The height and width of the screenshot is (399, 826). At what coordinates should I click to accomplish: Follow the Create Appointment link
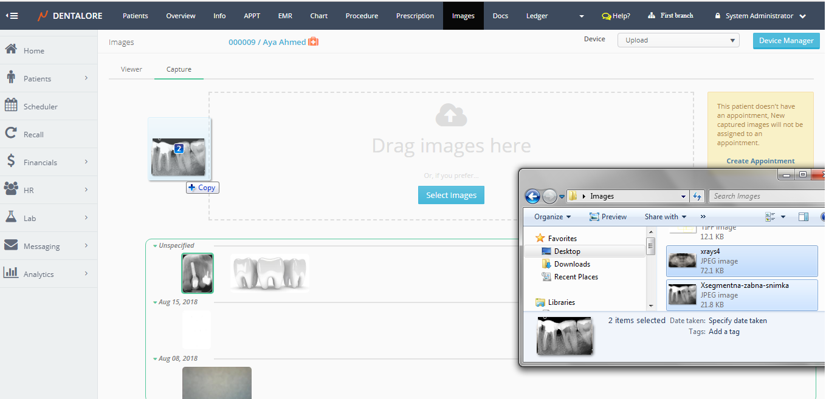click(760, 161)
